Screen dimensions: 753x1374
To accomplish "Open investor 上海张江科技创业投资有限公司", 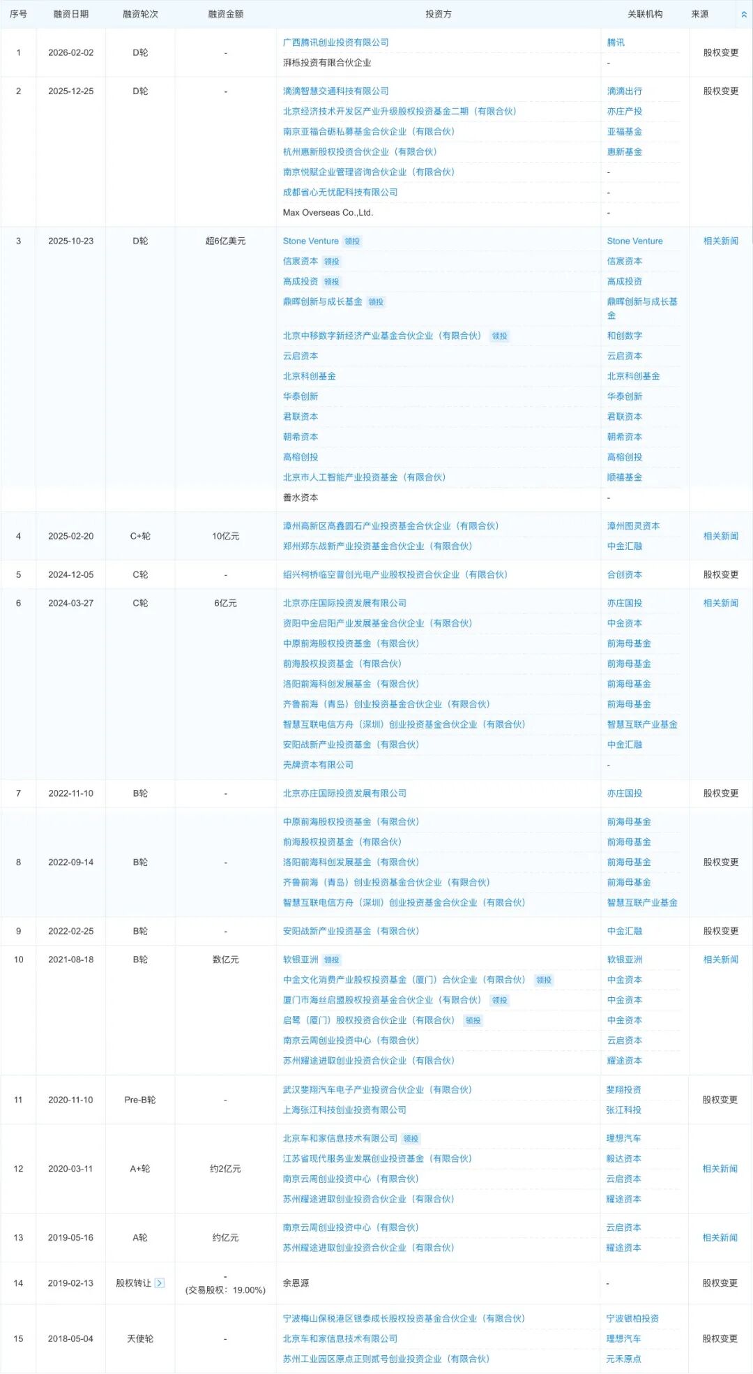I will pyautogui.click(x=344, y=1110).
